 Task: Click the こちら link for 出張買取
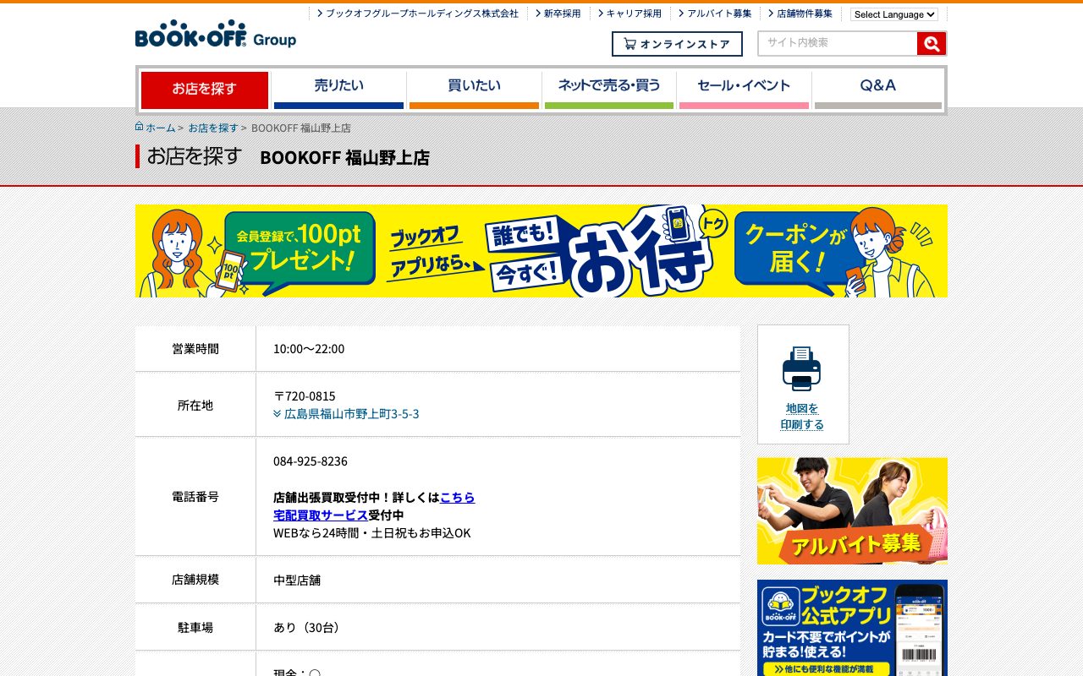(458, 498)
